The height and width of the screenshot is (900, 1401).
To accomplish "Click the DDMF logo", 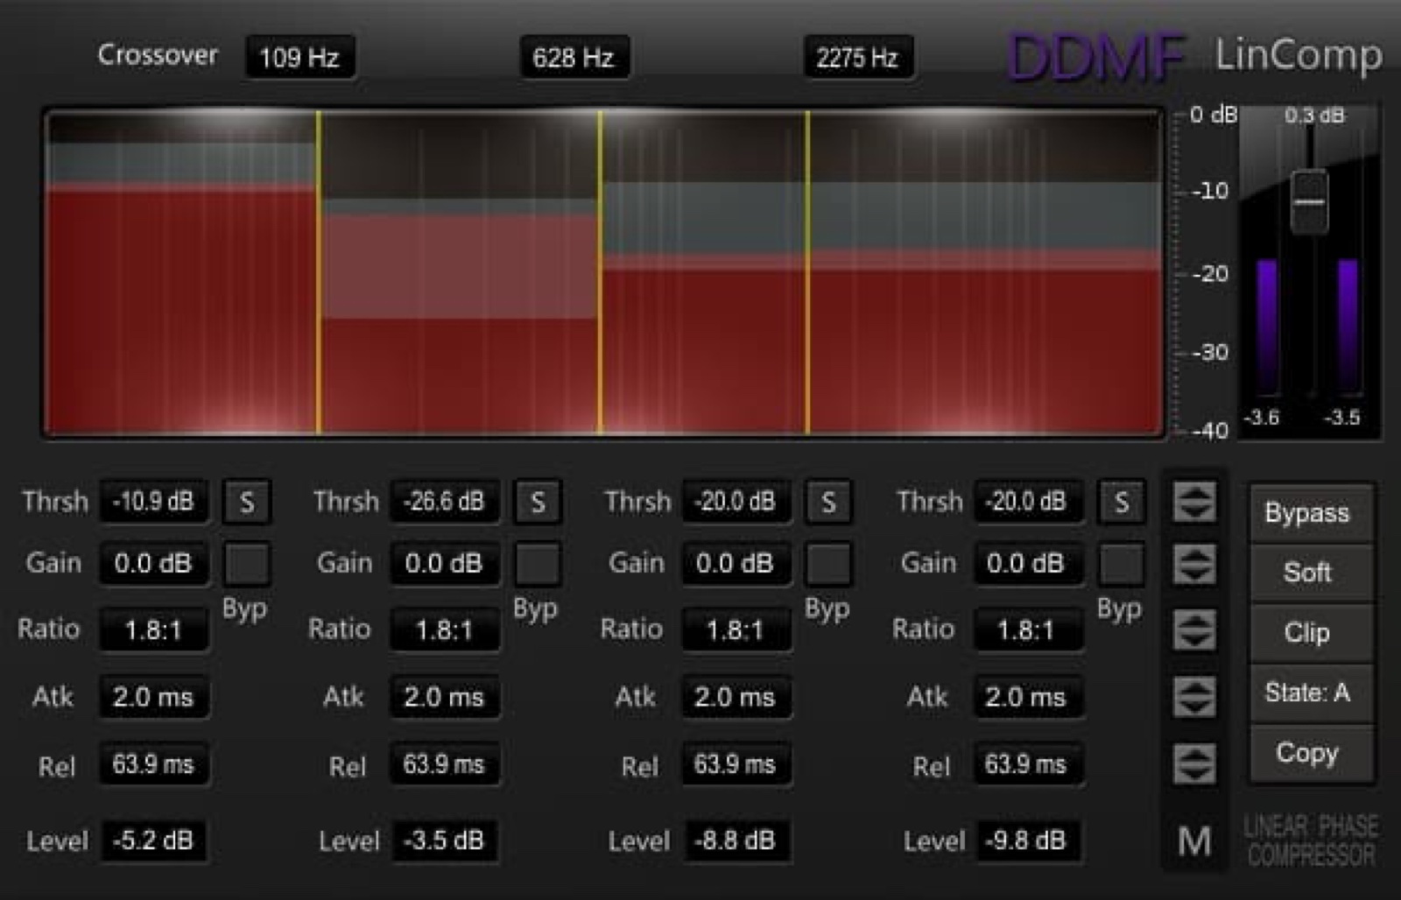I will [x=1096, y=58].
